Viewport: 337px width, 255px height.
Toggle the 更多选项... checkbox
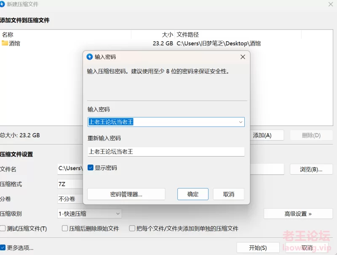click(x=3, y=248)
